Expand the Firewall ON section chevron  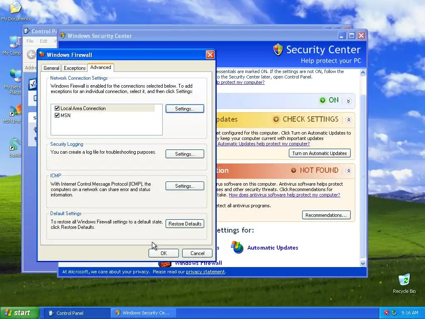point(349,101)
